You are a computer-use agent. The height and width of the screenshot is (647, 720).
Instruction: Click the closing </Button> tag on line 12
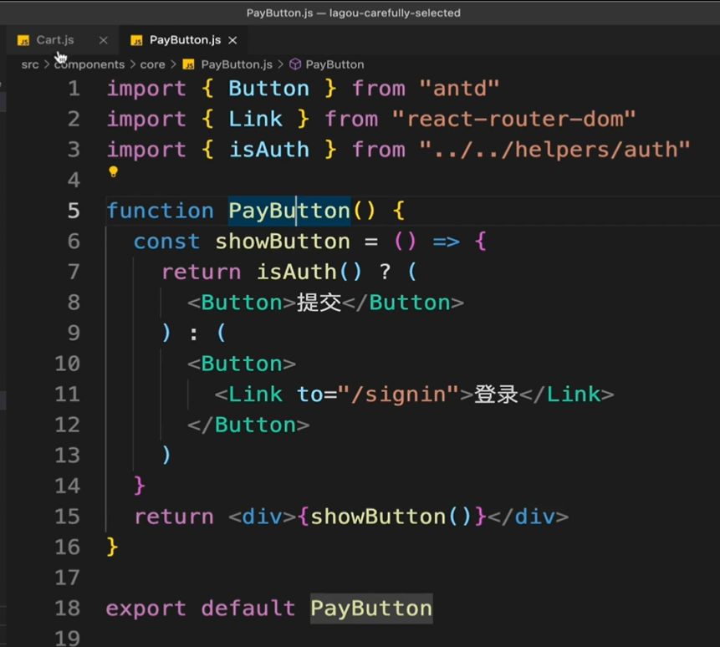tap(248, 425)
